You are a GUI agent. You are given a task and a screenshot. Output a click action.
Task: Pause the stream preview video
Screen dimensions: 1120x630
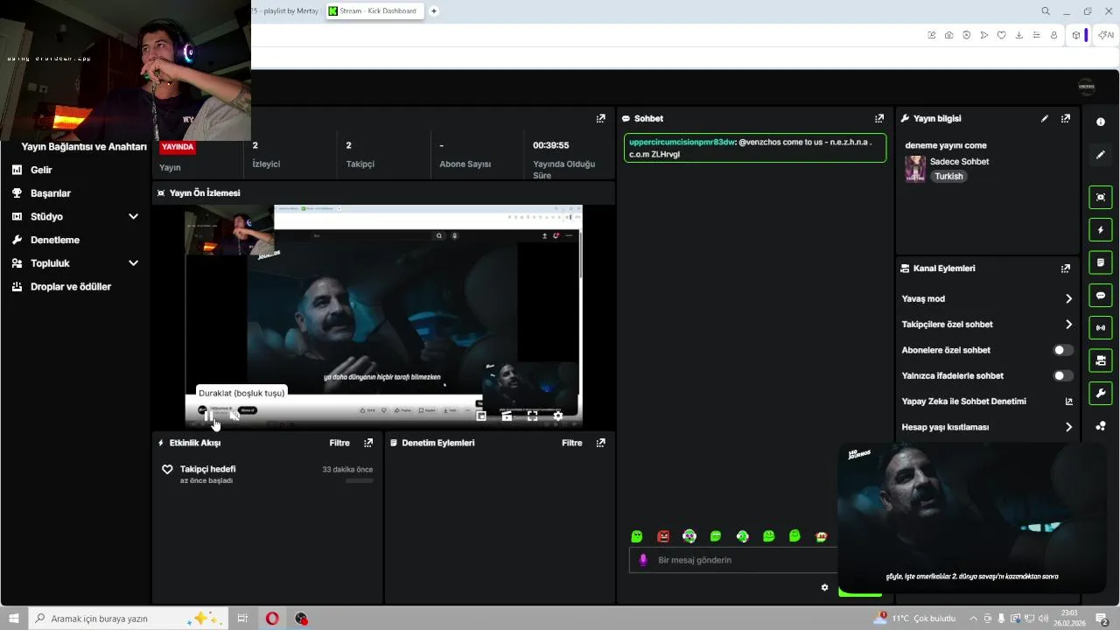[208, 416]
